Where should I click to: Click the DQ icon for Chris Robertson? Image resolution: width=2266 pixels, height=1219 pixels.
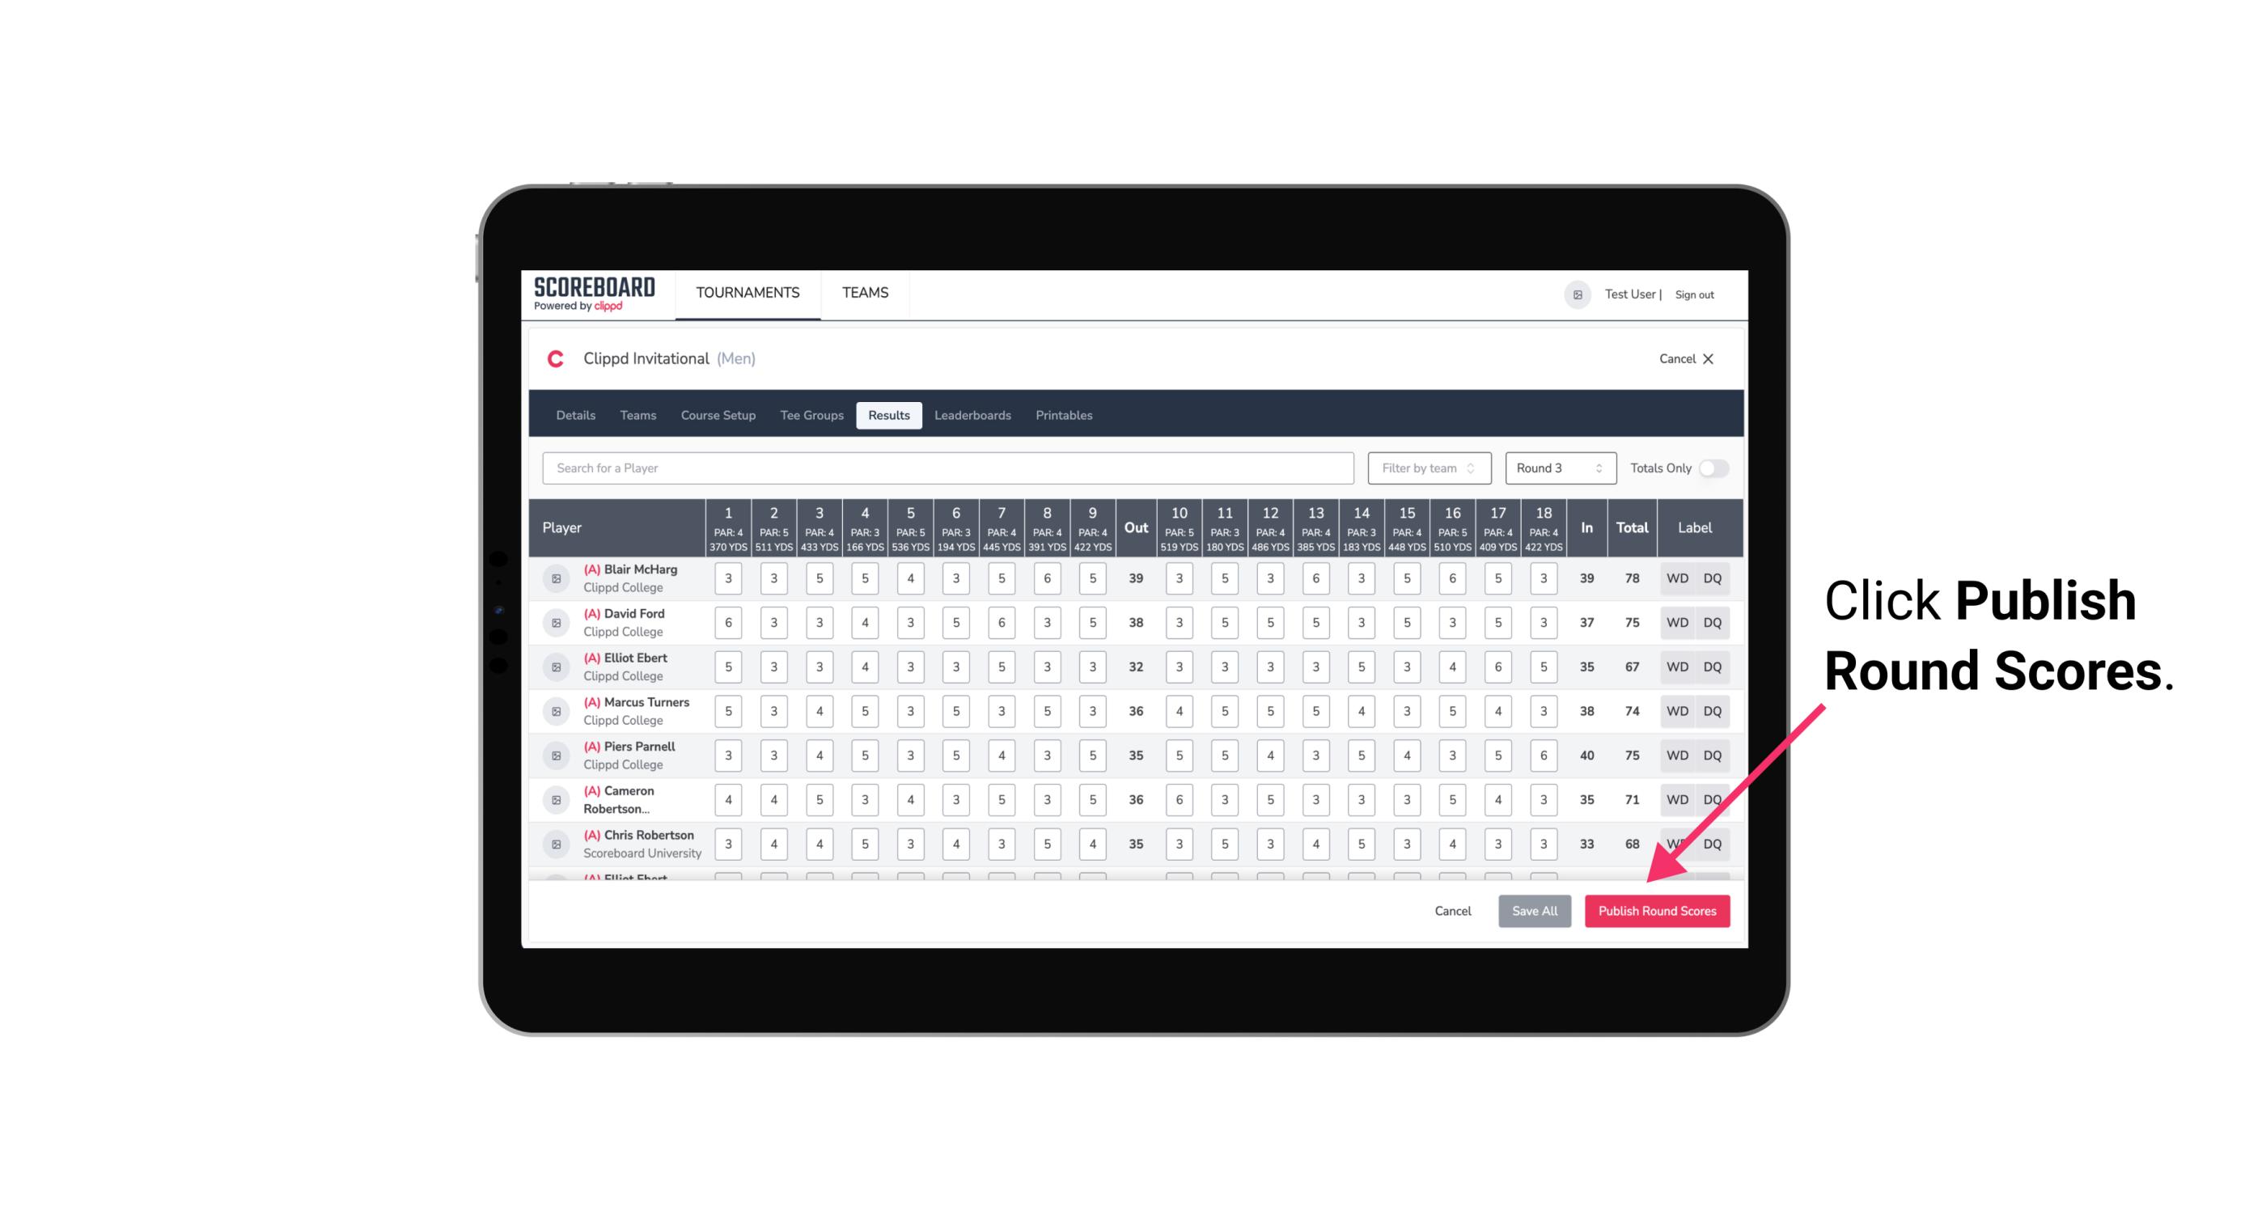pyautogui.click(x=1717, y=842)
